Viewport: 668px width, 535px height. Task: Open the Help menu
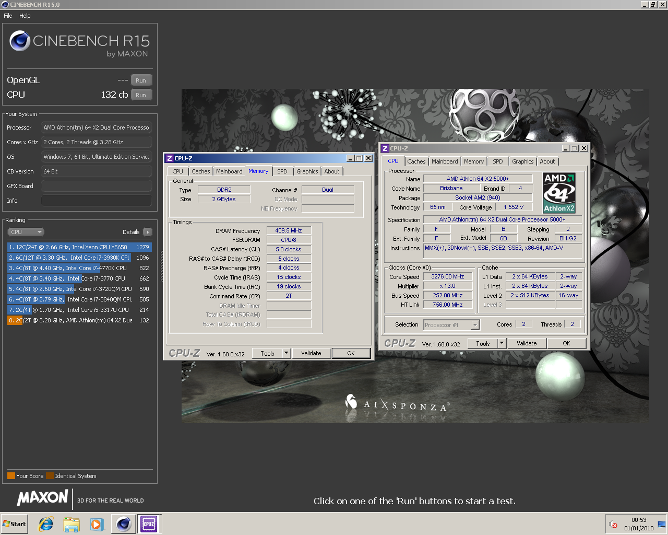[25, 16]
